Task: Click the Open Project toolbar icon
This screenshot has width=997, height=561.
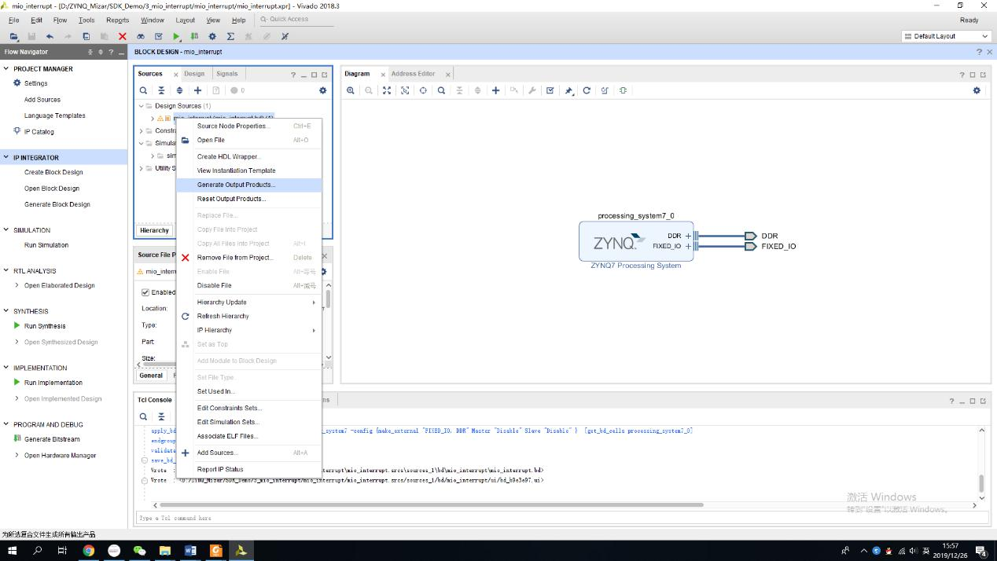Action: (13, 36)
